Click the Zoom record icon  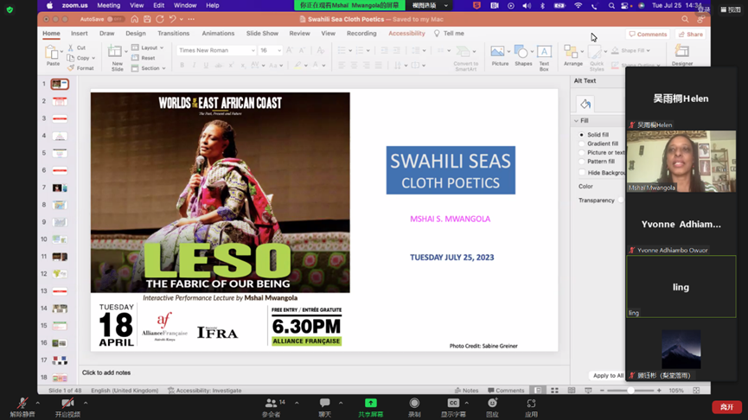pyautogui.click(x=414, y=404)
